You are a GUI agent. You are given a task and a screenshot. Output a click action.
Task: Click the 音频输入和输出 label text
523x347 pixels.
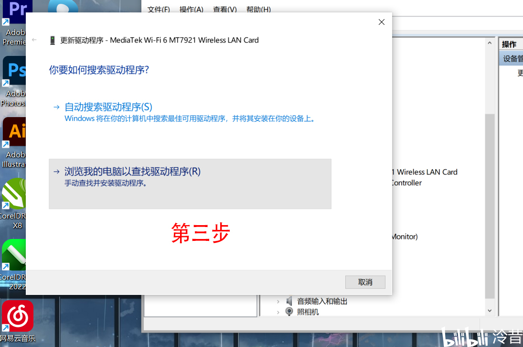(322, 301)
